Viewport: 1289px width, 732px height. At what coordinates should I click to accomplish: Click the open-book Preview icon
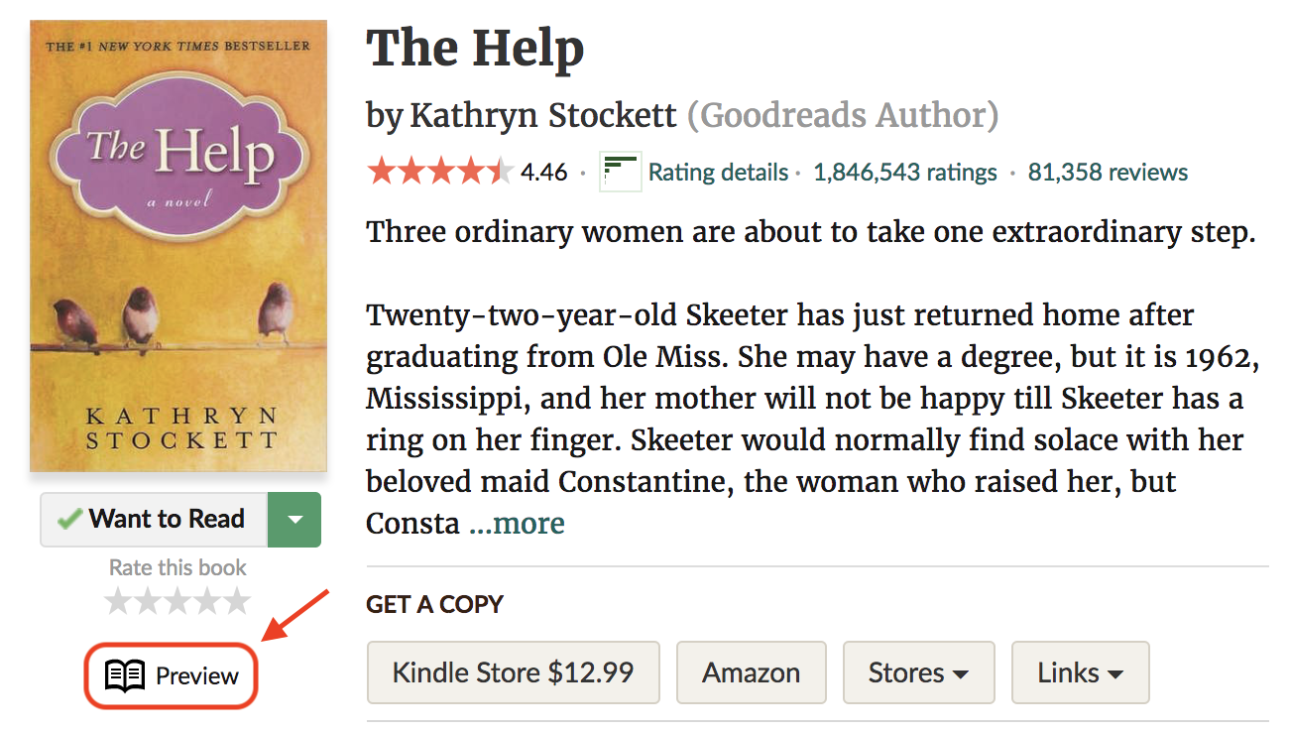[124, 675]
